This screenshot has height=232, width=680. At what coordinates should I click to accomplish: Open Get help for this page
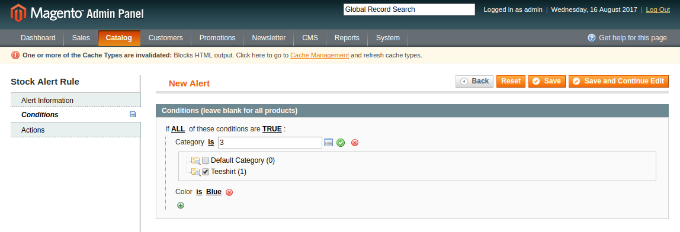coord(633,38)
